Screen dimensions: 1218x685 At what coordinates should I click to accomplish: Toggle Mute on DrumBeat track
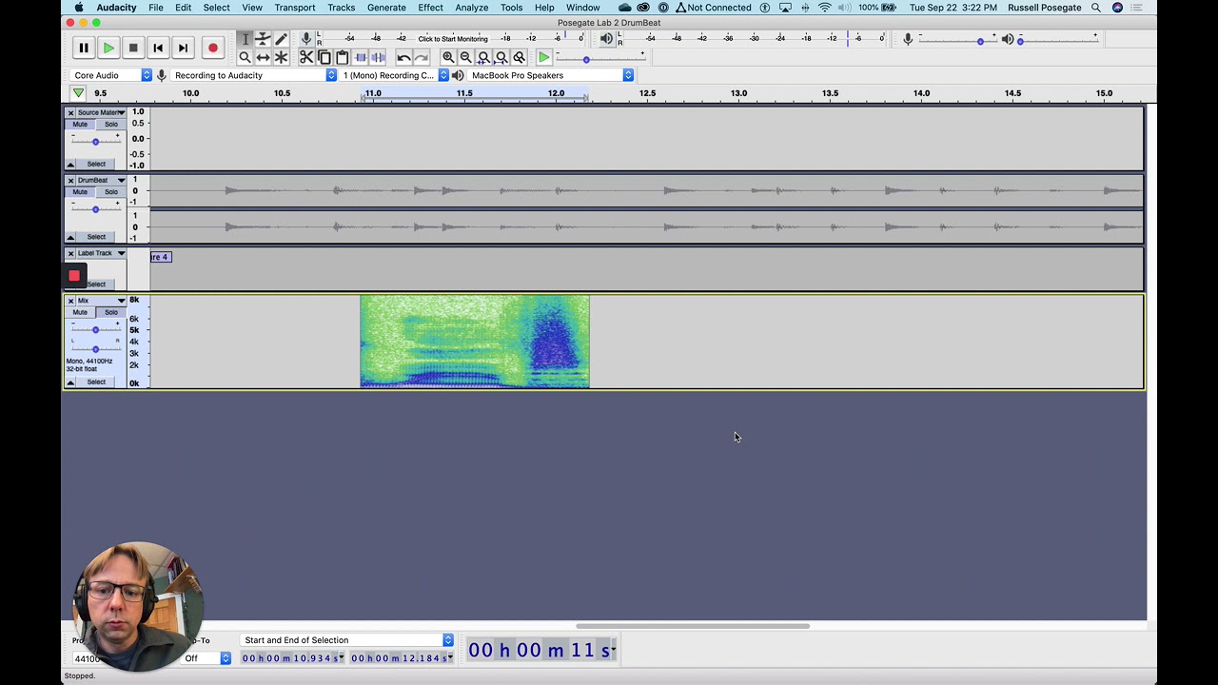[x=80, y=192]
